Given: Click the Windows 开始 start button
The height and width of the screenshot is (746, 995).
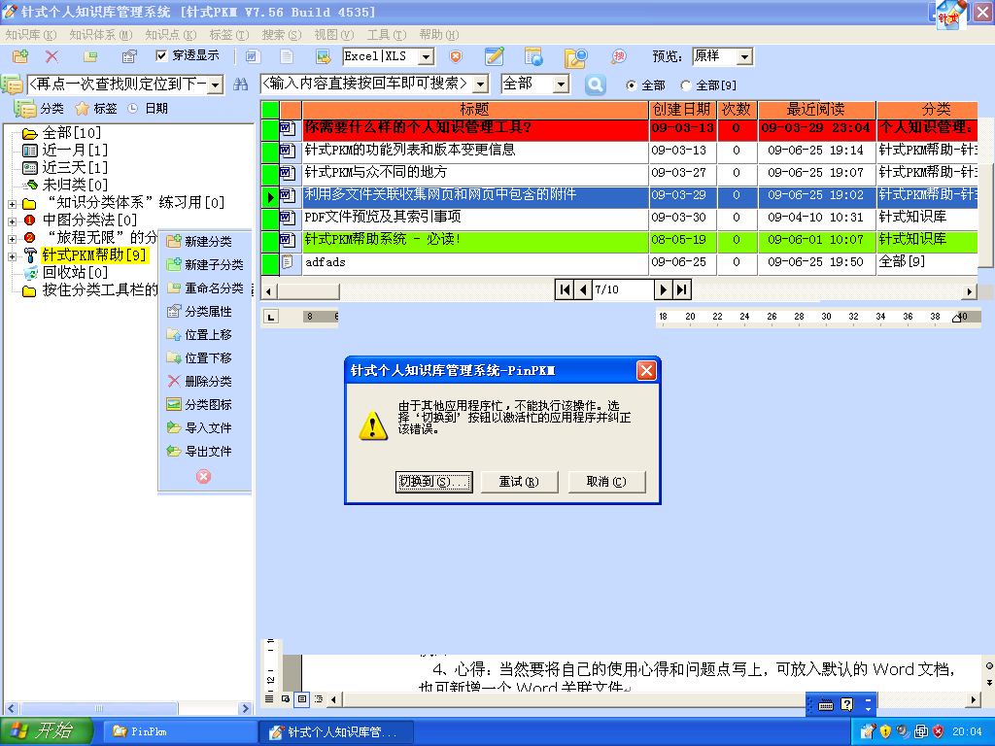Looking at the screenshot, I should coord(47,731).
